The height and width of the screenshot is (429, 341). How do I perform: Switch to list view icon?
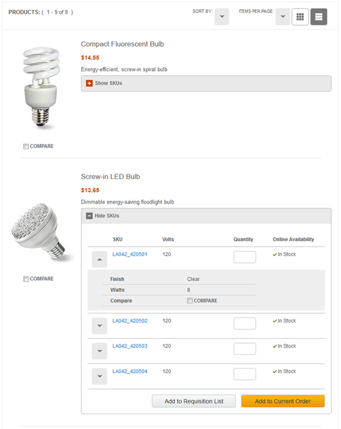pos(319,17)
